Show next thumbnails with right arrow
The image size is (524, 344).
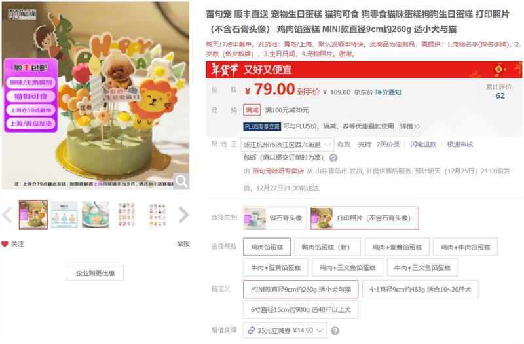[183, 215]
